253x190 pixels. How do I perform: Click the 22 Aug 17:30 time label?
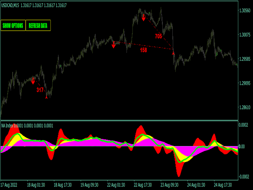pos(143,185)
